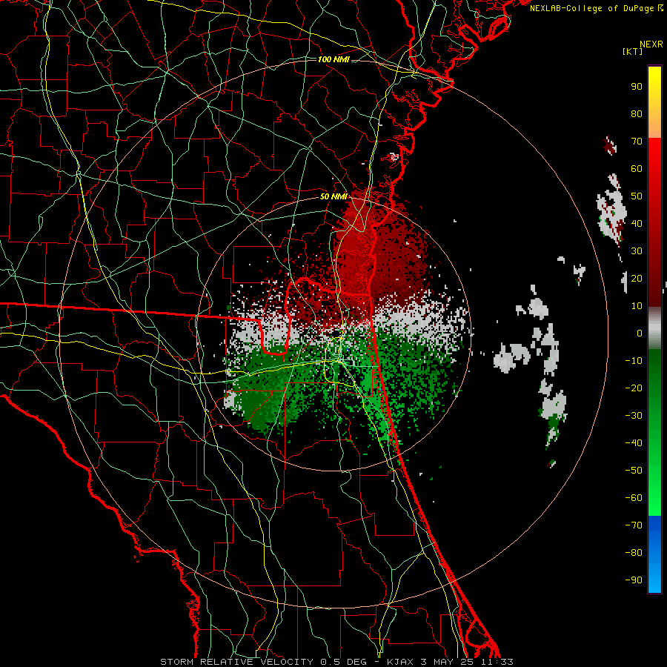Click the -90 value on the velocity scale
667x667 pixels.
point(634,580)
